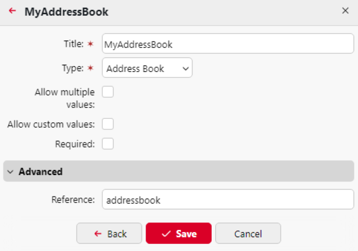Click into the Title text field
Screen dimensions: 358x251
coord(228,44)
